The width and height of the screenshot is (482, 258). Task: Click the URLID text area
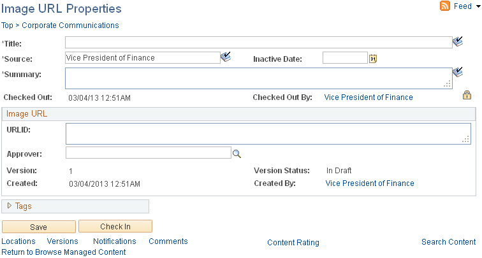click(268, 134)
